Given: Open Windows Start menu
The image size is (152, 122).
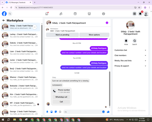Looking at the screenshot, I should 3,120.
